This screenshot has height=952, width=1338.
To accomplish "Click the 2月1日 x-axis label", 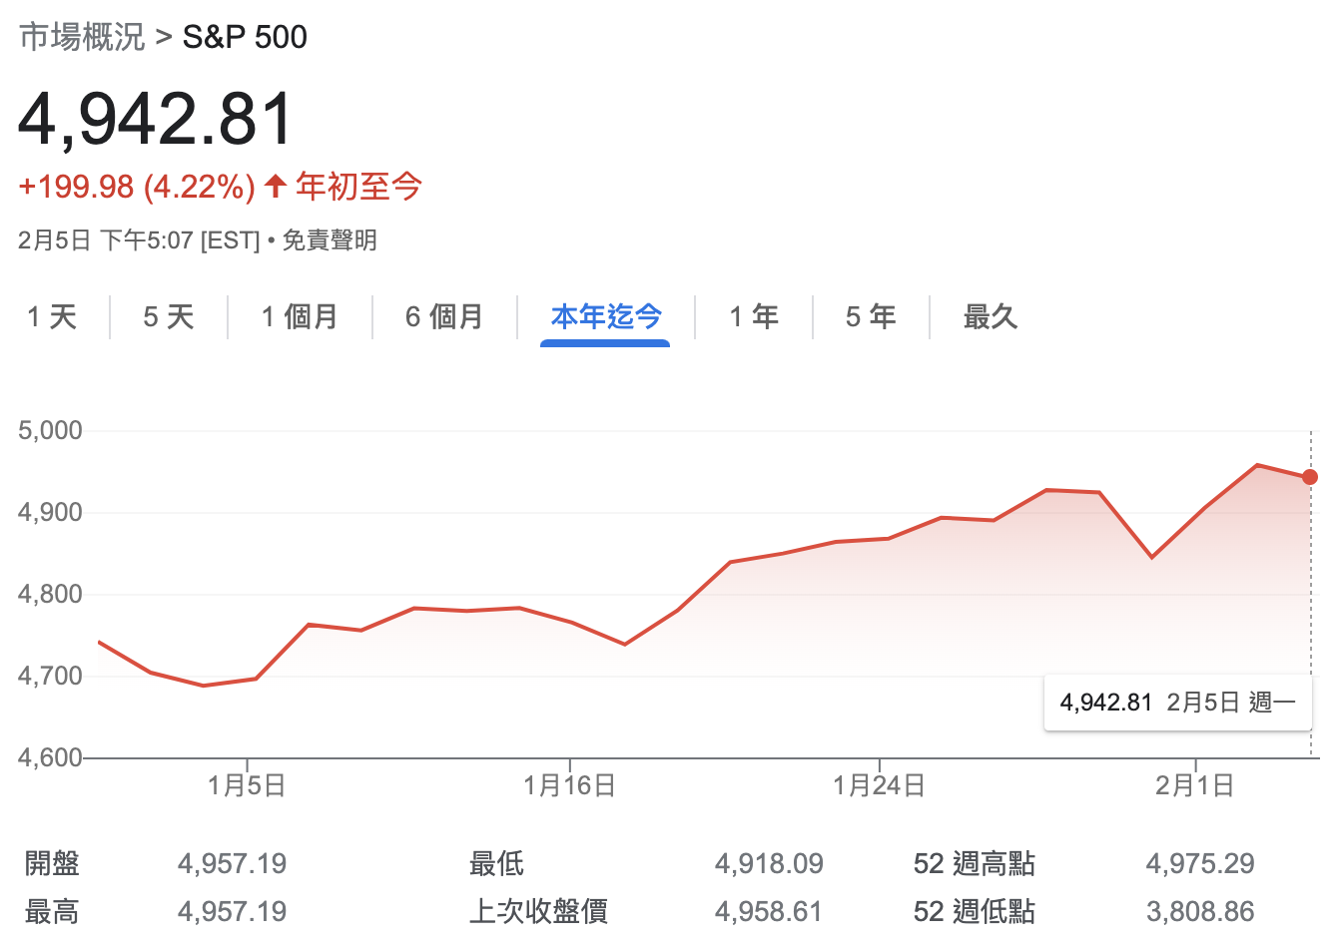I will 1195,785.
